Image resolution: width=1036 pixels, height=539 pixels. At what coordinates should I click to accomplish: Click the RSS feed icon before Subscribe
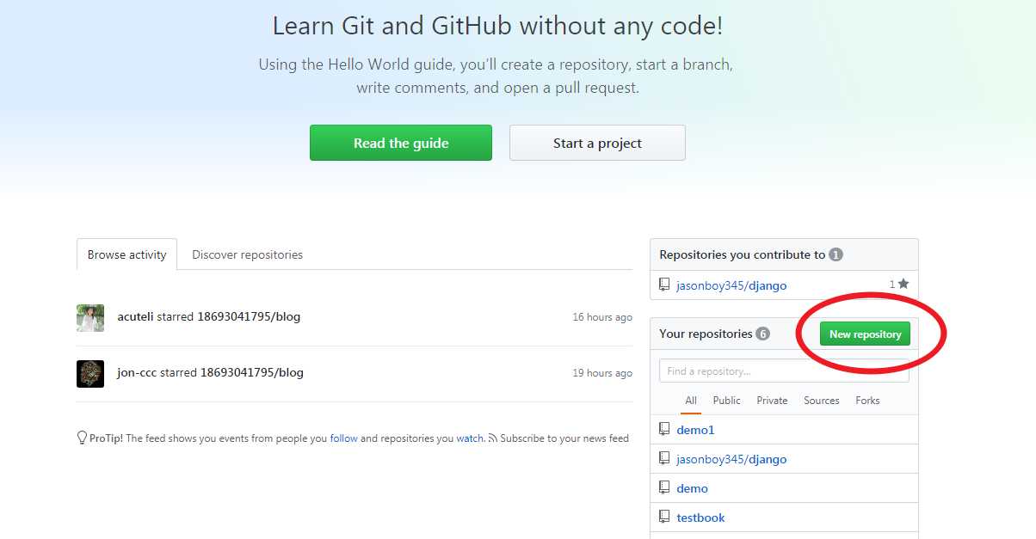pos(493,438)
